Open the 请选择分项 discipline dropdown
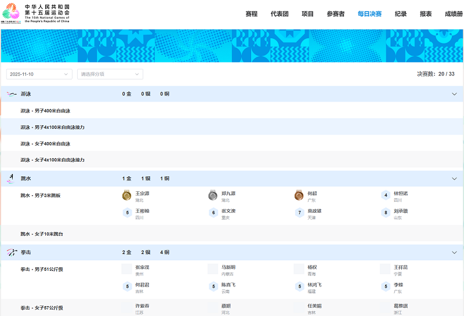464x316 pixels. [x=110, y=74]
